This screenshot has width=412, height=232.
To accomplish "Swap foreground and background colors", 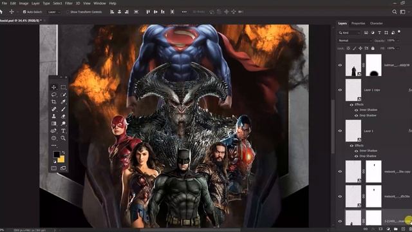I will click(x=63, y=153).
